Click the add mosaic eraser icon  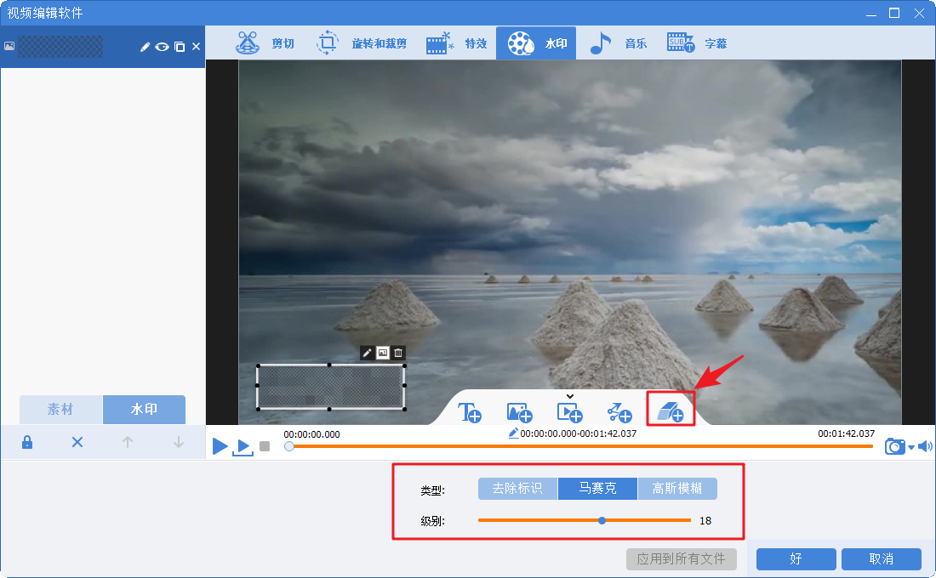(x=671, y=411)
